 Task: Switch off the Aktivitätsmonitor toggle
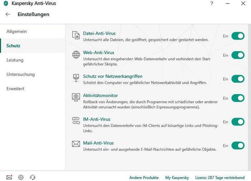pyautogui.click(x=238, y=98)
